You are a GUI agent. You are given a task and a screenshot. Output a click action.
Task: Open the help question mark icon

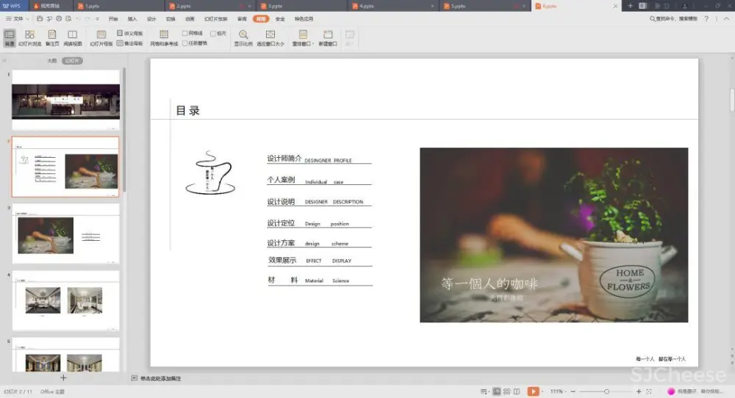click(706, 19)
